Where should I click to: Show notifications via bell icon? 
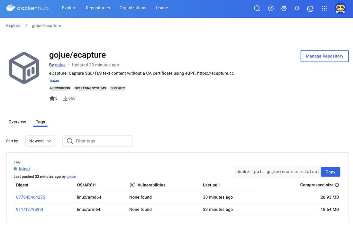point(297,8)
